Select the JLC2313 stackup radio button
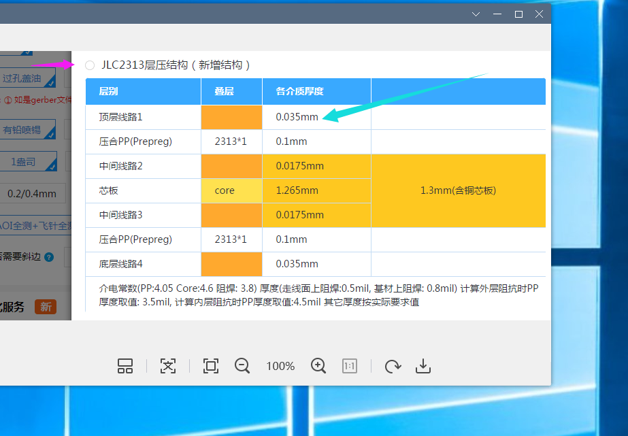This screenshot has width=628, height=436. point(90,65)
